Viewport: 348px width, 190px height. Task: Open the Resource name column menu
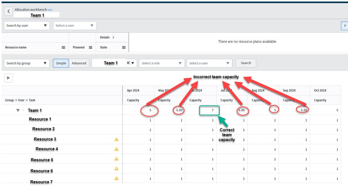point(63,47)
